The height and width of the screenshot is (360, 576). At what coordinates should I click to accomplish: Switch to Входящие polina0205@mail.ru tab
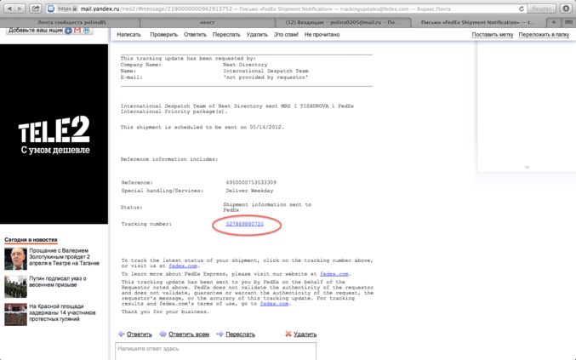click(342, 22)
